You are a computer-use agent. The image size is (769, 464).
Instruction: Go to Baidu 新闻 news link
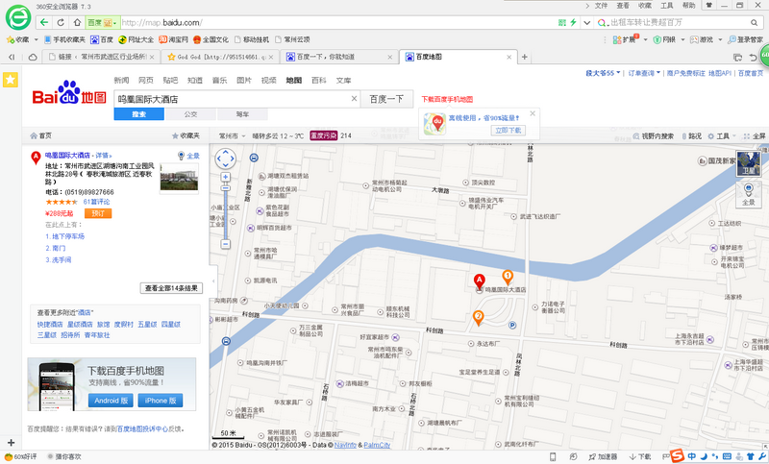[x=121, y=81]
